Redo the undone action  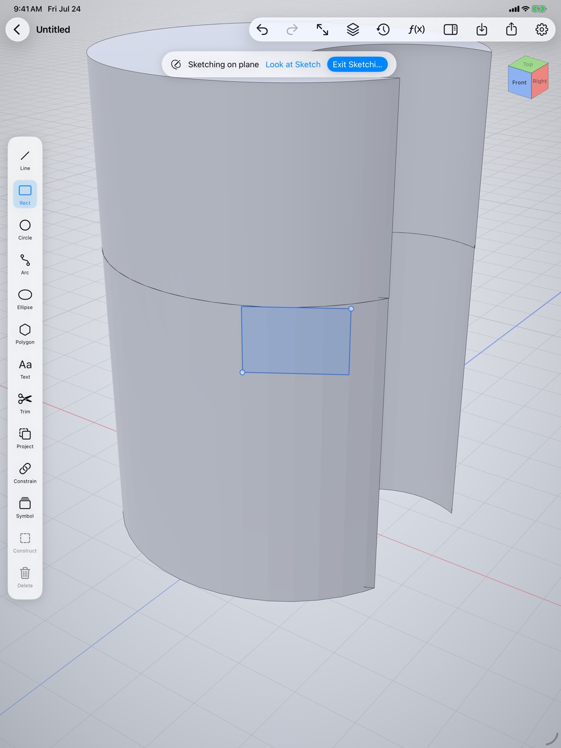(x=292, y=29)
